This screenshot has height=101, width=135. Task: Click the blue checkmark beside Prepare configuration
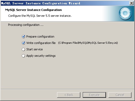pyautogui.click(x=23, y=37)
